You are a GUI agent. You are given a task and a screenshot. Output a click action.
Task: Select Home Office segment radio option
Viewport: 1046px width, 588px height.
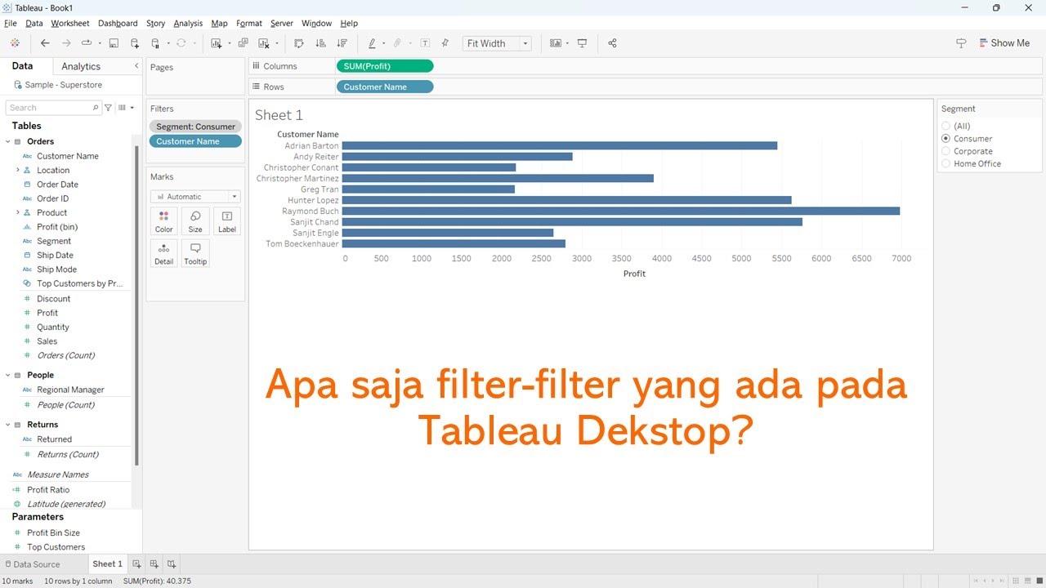point(946,163)
